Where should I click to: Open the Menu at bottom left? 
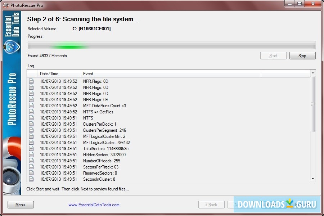click(21, 204)
